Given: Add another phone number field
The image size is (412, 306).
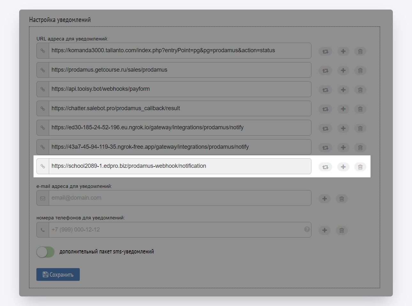Looking at the screenshot, I should coord(324,230).
